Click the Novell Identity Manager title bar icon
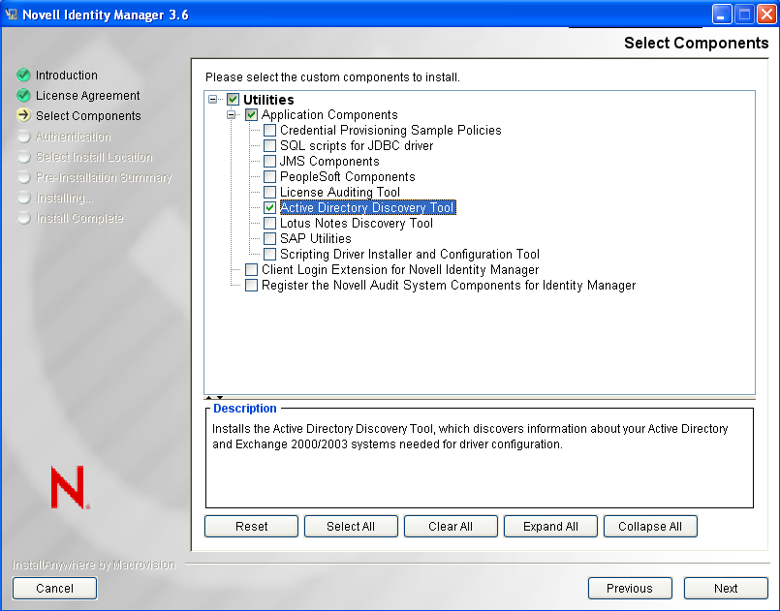This screenshot has height=611, width=780. (14, 13)
